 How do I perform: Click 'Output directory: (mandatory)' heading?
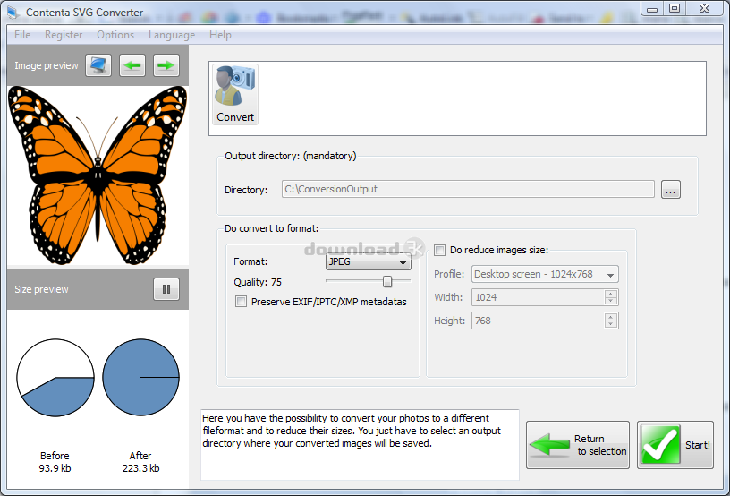point(291,156)
